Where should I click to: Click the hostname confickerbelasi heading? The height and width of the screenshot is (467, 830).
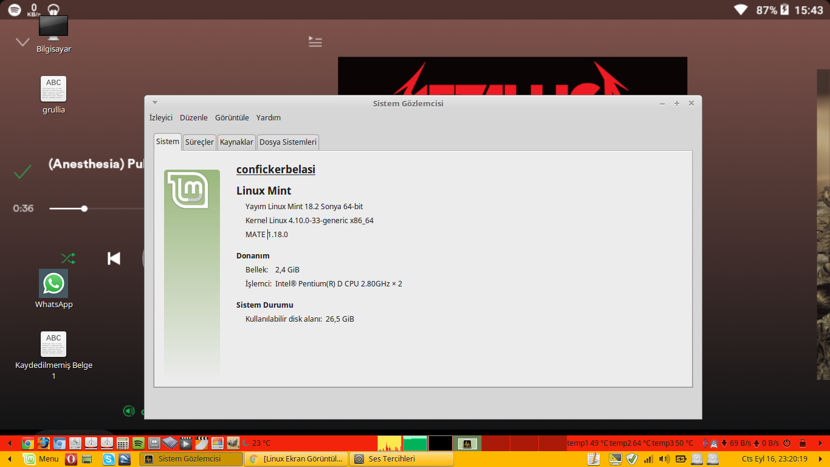[x=276, y=170]
